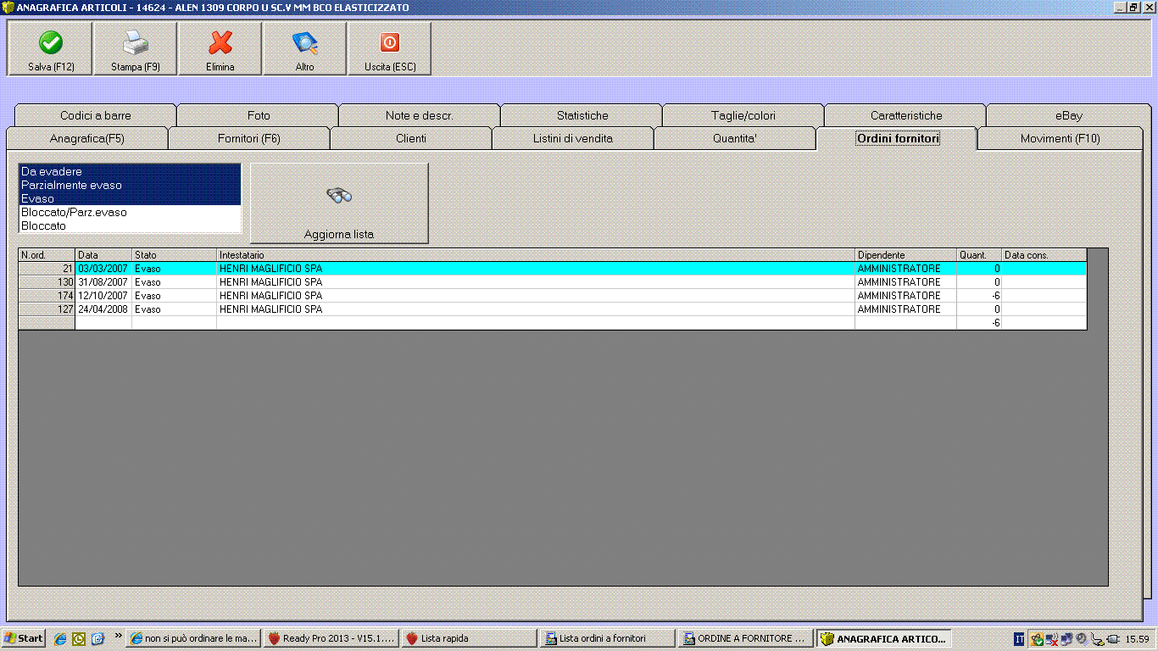This screenshot has height=651, width=1158.
Task: Refresh with the Aggiorna lista binoculars button
Action: [339, 203]
